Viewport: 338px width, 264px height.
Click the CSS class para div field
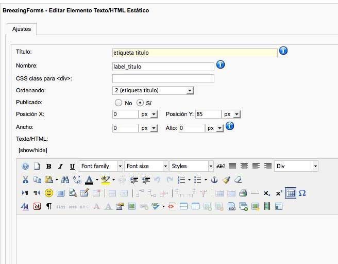pos(163,79)
